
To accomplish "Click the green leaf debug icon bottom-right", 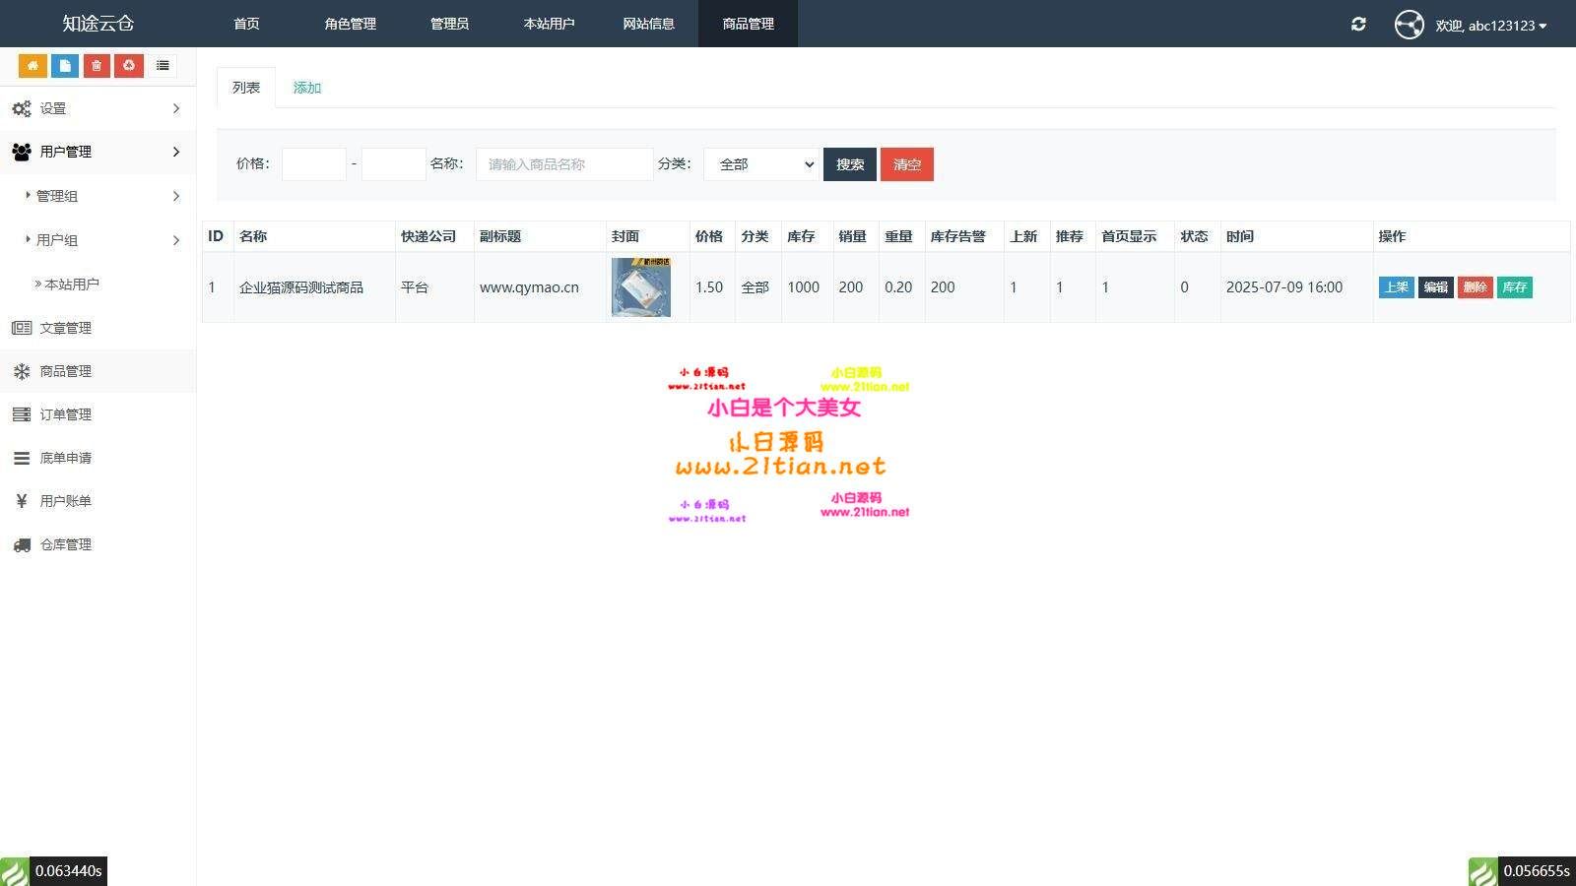I will click(x=1482, y=871).
